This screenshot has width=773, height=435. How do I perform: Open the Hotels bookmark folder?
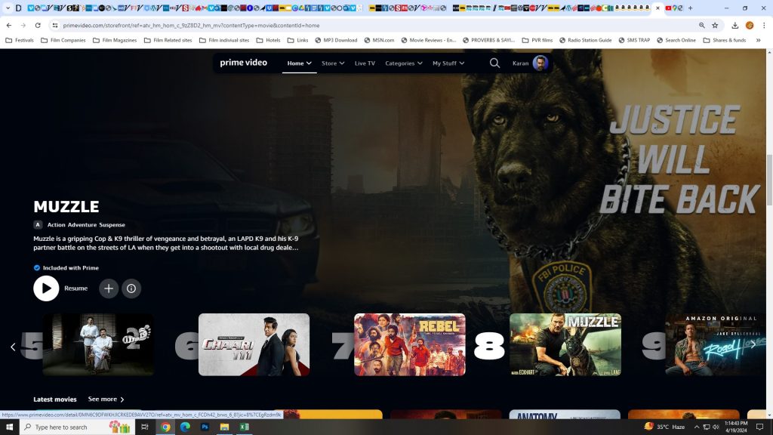pyautogui.click(x=268, y=40)
